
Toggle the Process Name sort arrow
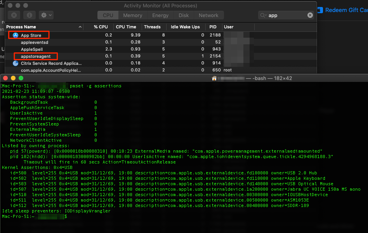coord(80,27)
